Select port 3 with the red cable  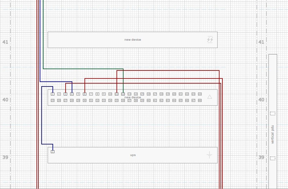pyautogui.click(x=65, y=94)
